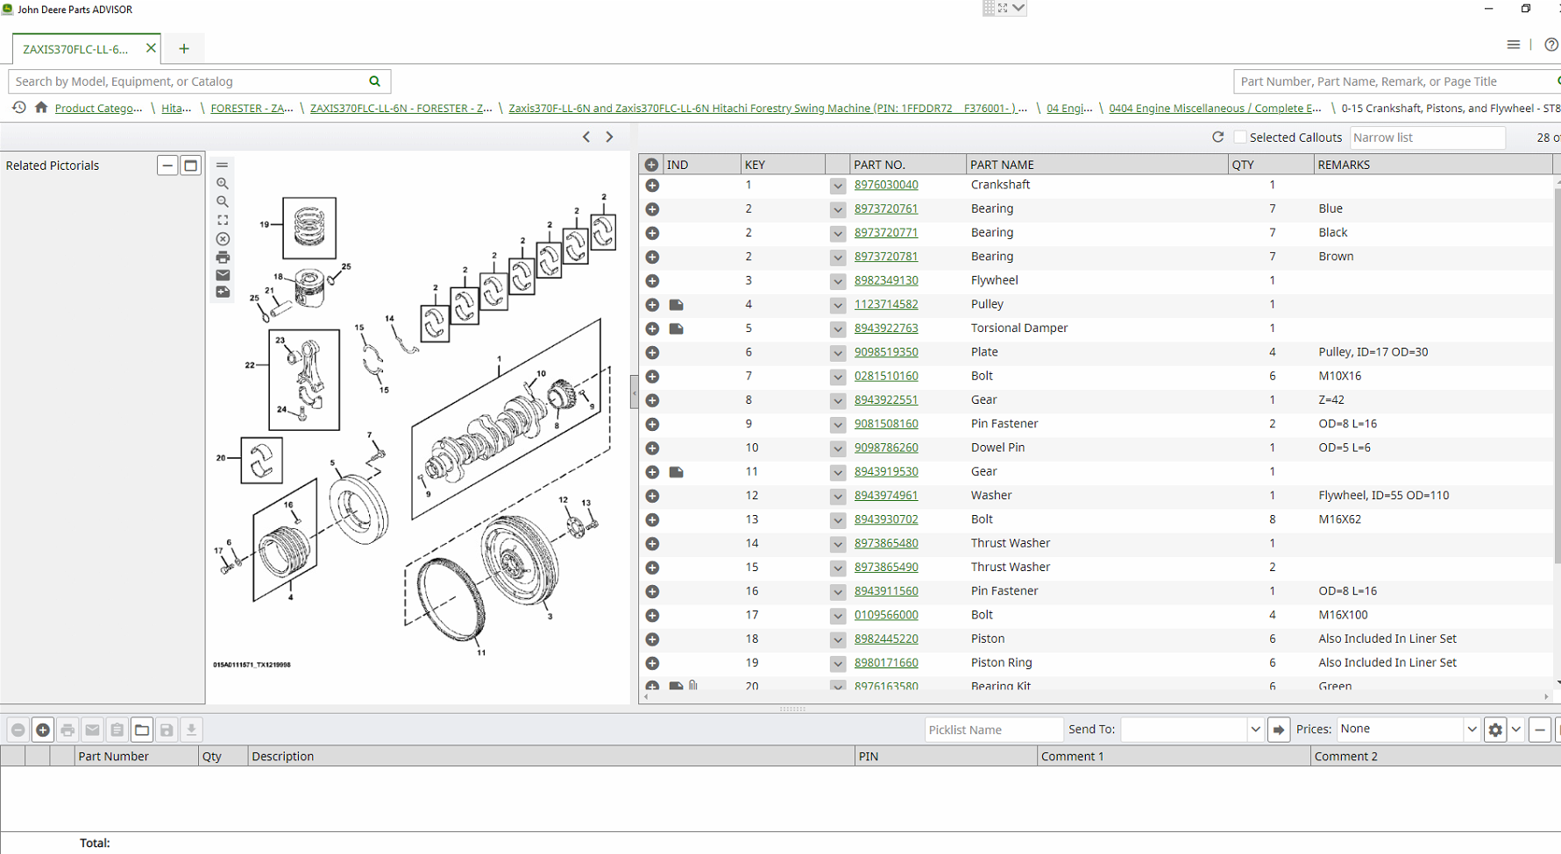
Task: Email the parts diagram
Action: [223, 275]
